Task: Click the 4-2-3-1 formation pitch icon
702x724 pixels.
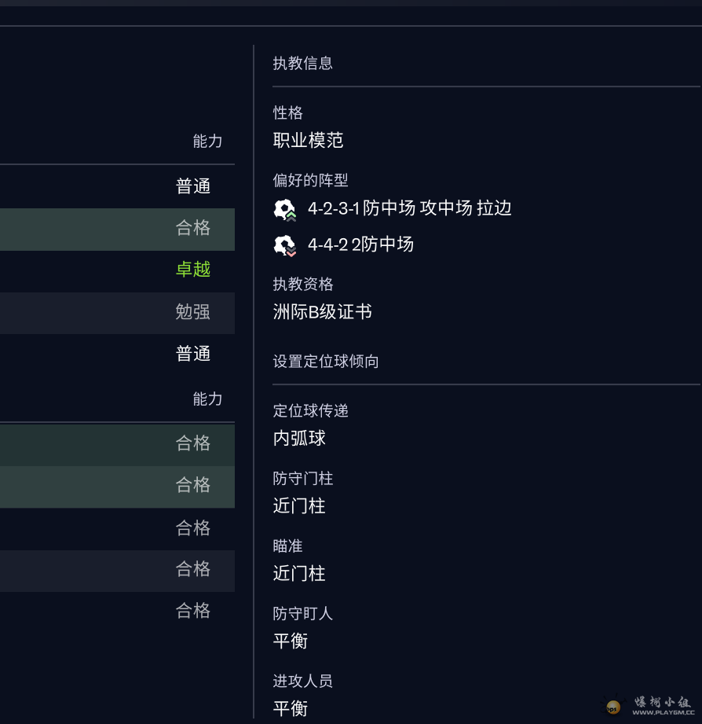Action: tap(284, 209)
